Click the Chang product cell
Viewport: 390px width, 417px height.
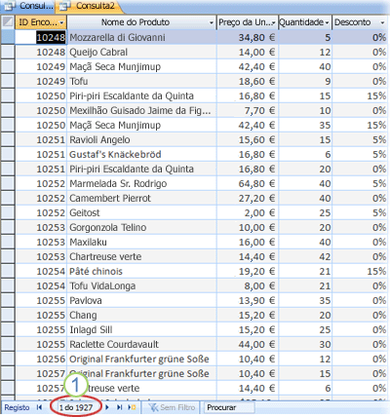(141, 315)
